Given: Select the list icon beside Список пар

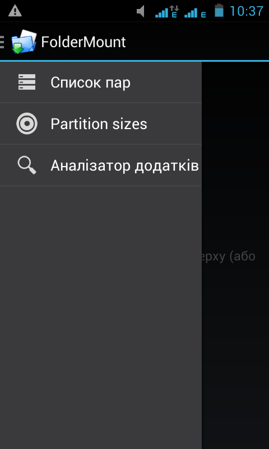Looking at the screenshot, I should [27, 82].
